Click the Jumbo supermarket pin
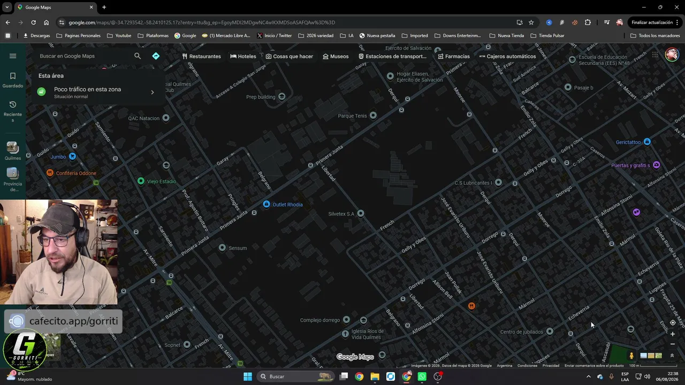This screenshot has width=685, height=385. tap(72, 156)
